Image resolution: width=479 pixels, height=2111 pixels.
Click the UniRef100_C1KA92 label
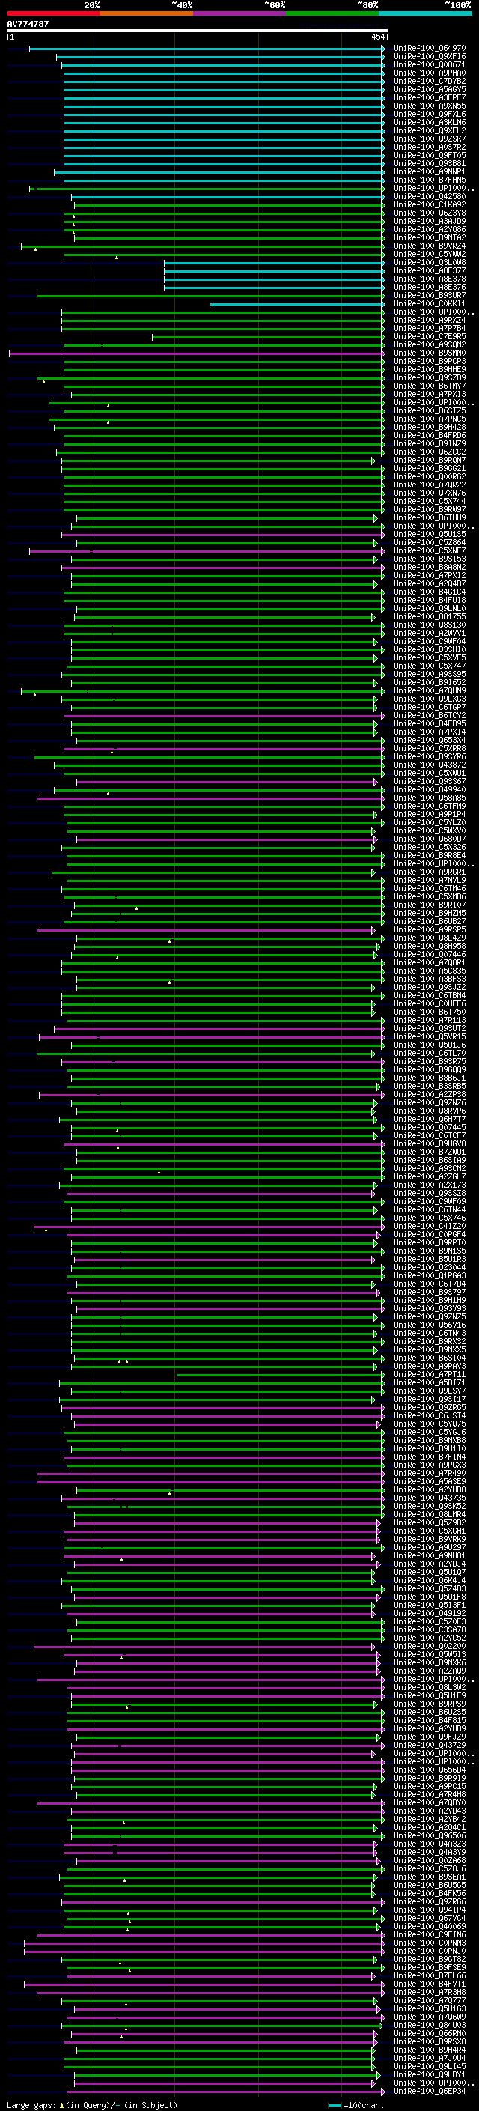coord(430,205)
